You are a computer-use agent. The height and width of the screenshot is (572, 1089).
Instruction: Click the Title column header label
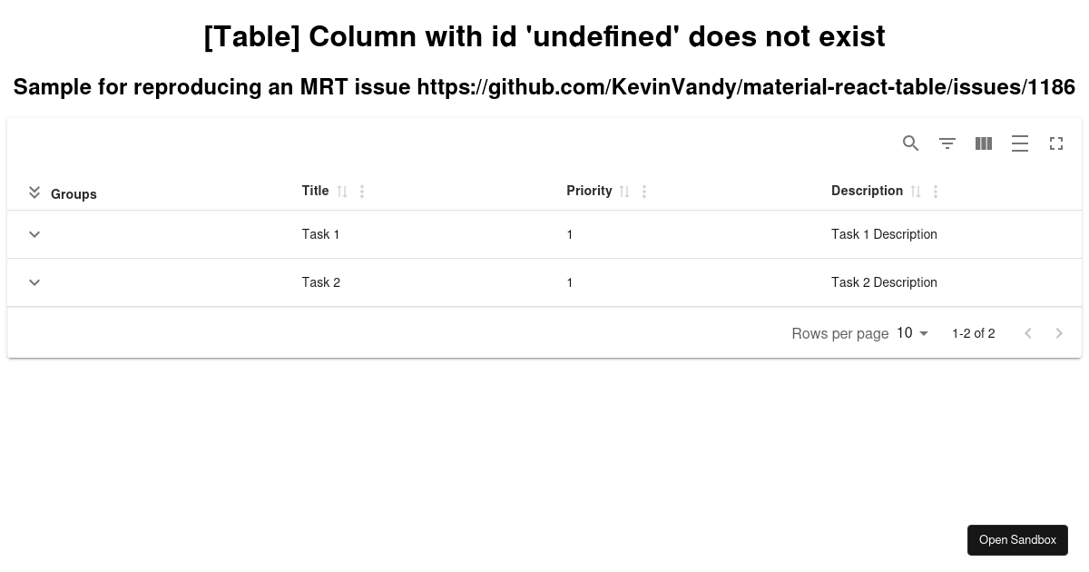[316, 191]
